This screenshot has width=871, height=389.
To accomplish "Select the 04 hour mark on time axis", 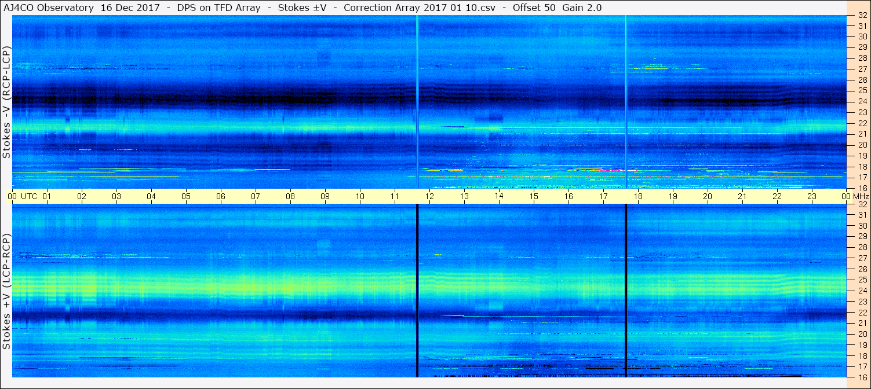I will (151, 196).
